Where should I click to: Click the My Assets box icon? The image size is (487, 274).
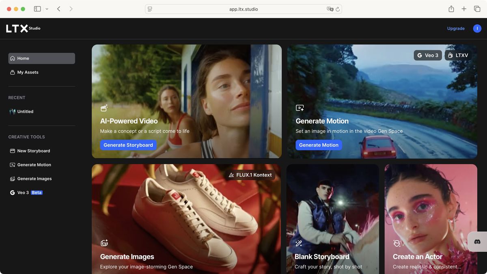(x=13, y=72)
